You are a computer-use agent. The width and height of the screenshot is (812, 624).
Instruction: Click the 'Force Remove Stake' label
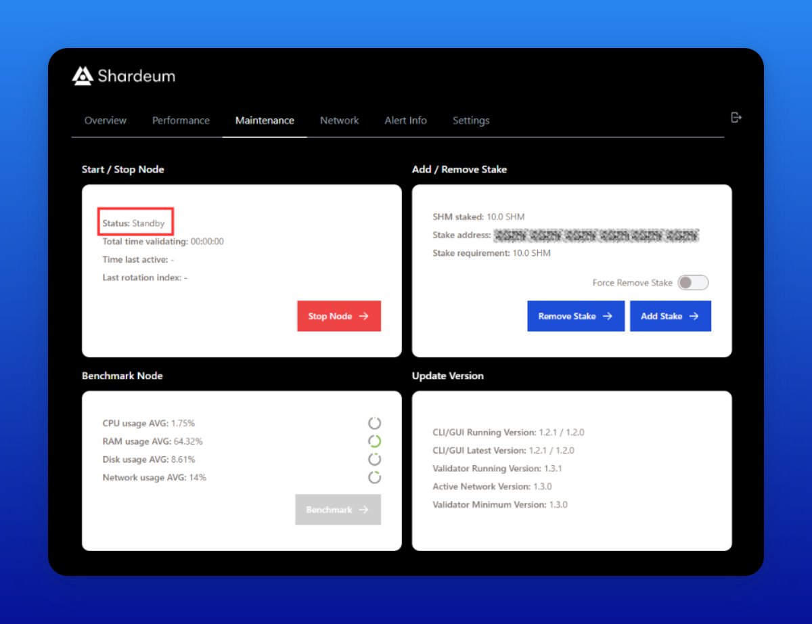point(633,283)
